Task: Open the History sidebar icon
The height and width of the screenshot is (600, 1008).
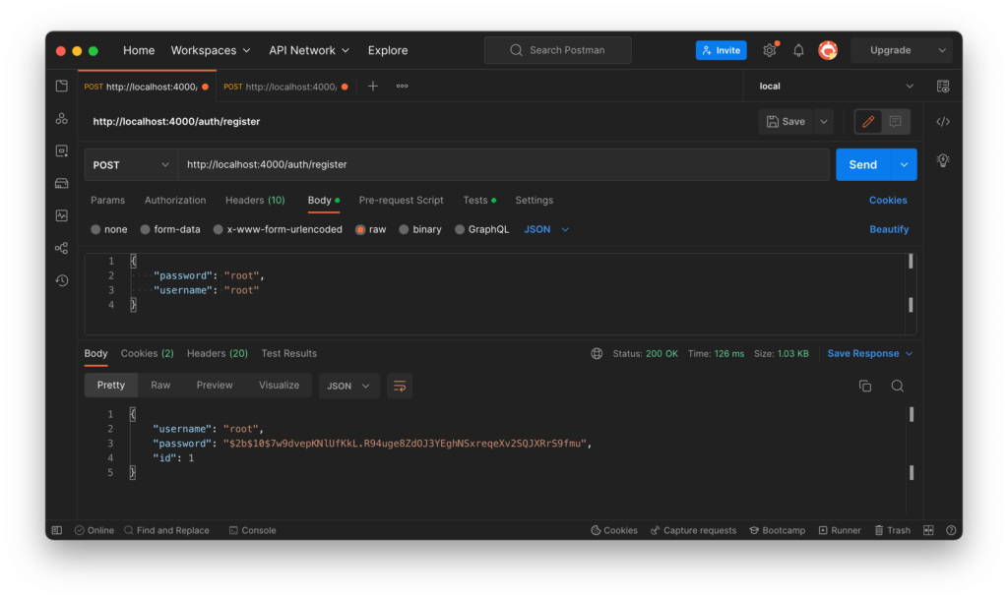Action: point(62,280)
